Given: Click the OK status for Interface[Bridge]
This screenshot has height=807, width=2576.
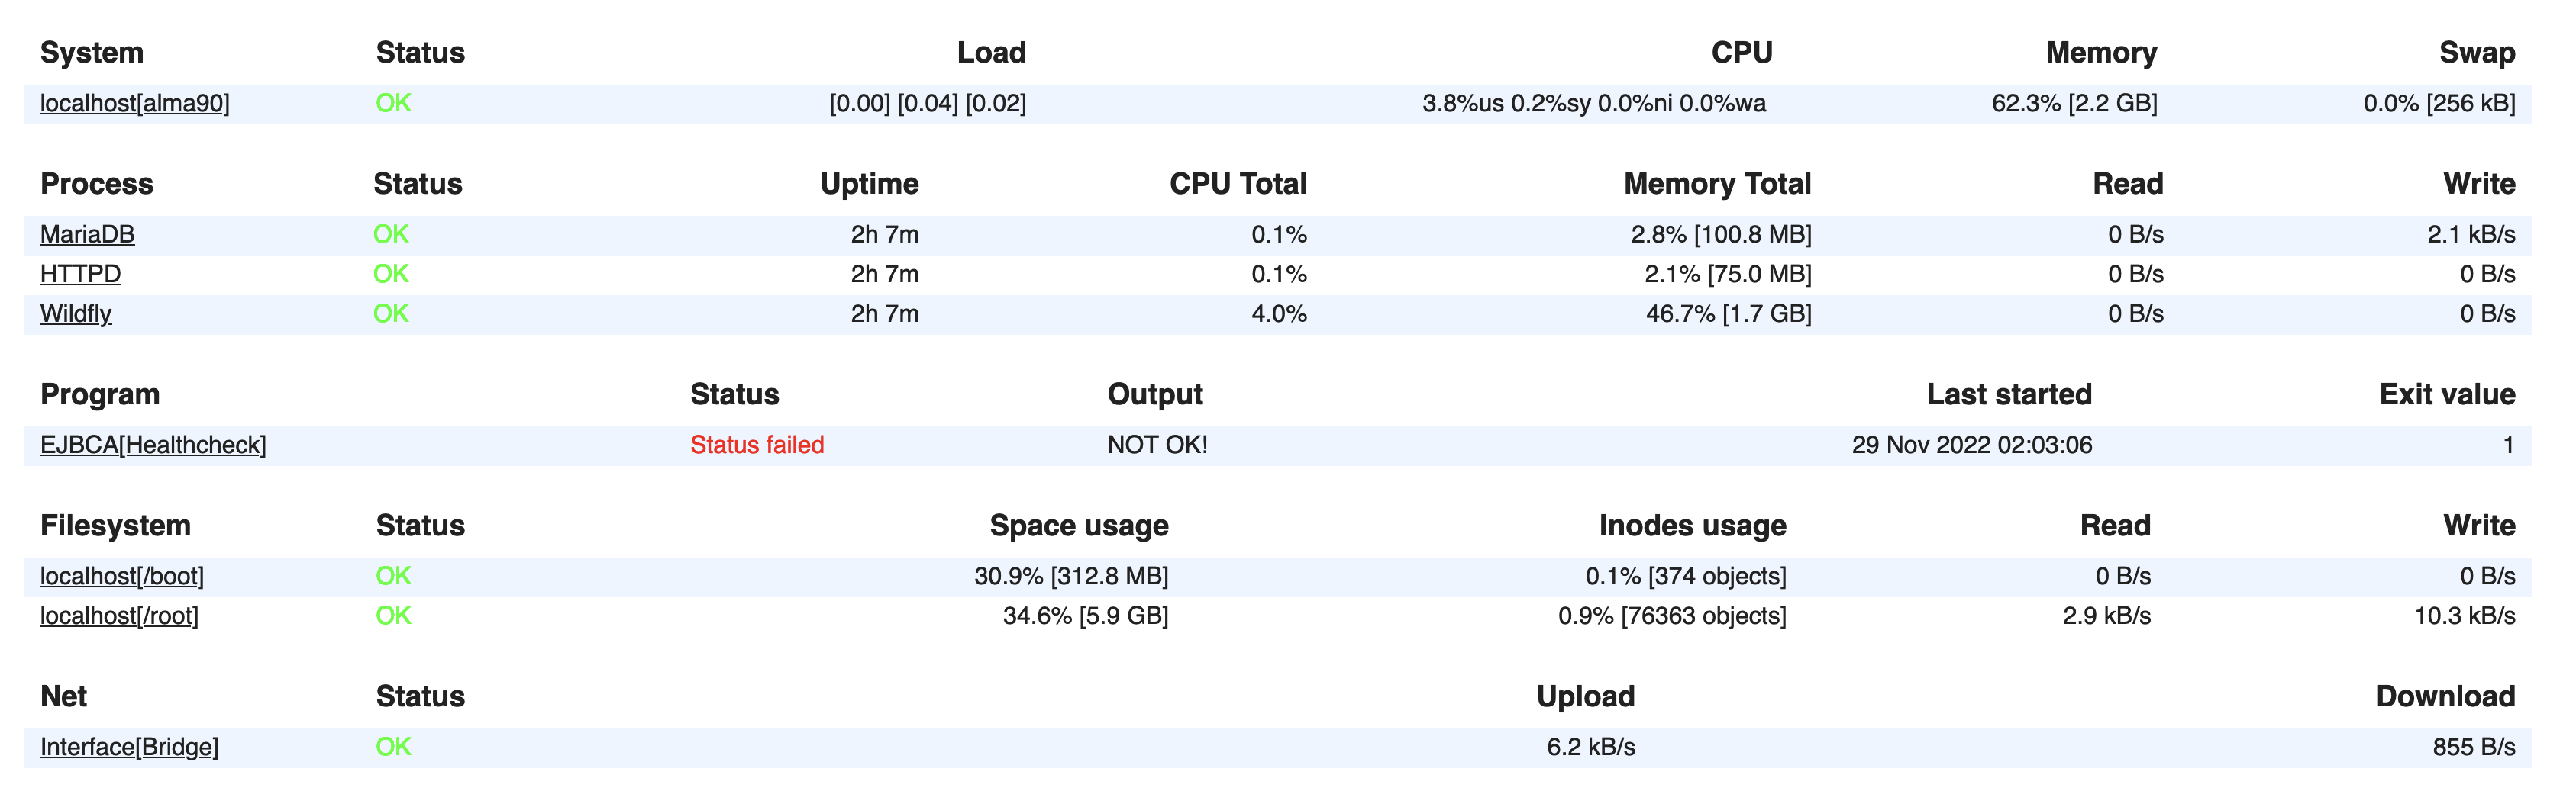Looking at the screenshot, I should (393, 747).
